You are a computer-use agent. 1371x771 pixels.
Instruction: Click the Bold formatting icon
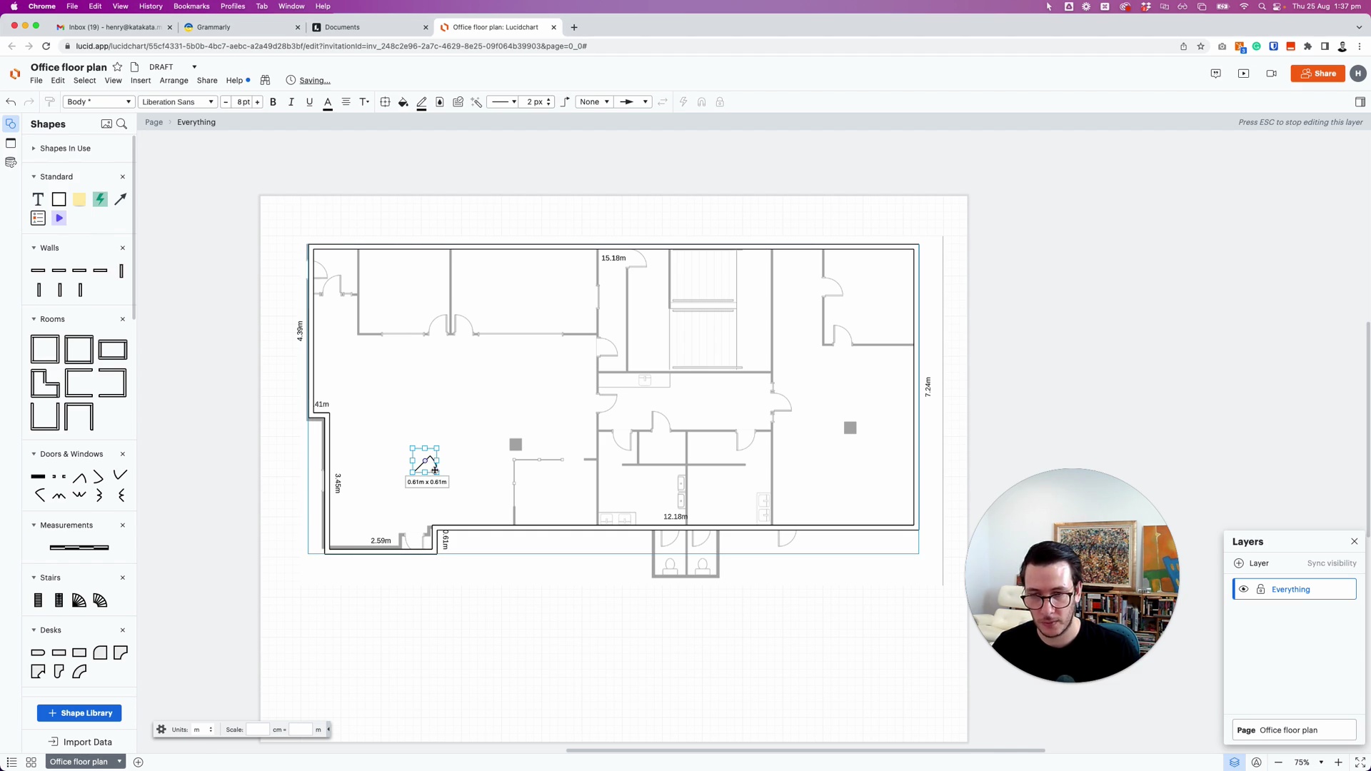pos(273,102)
